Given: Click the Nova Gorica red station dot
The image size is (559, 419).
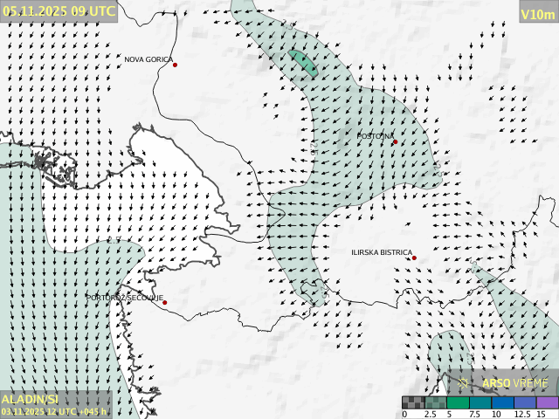Looking at the screenshot, I should [x=175, y=65].
